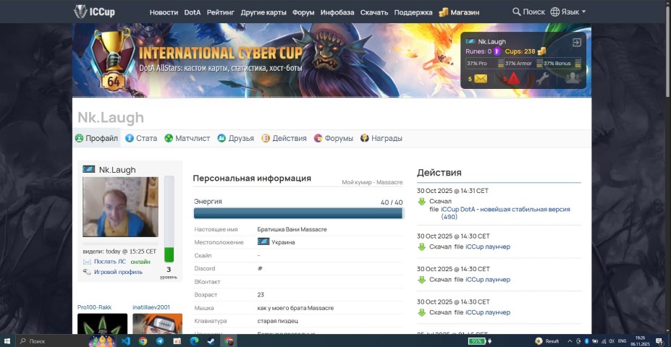671x347 pixels.
Task: Click the ENG language indicator in tray
Action: [x=623, y=341]
